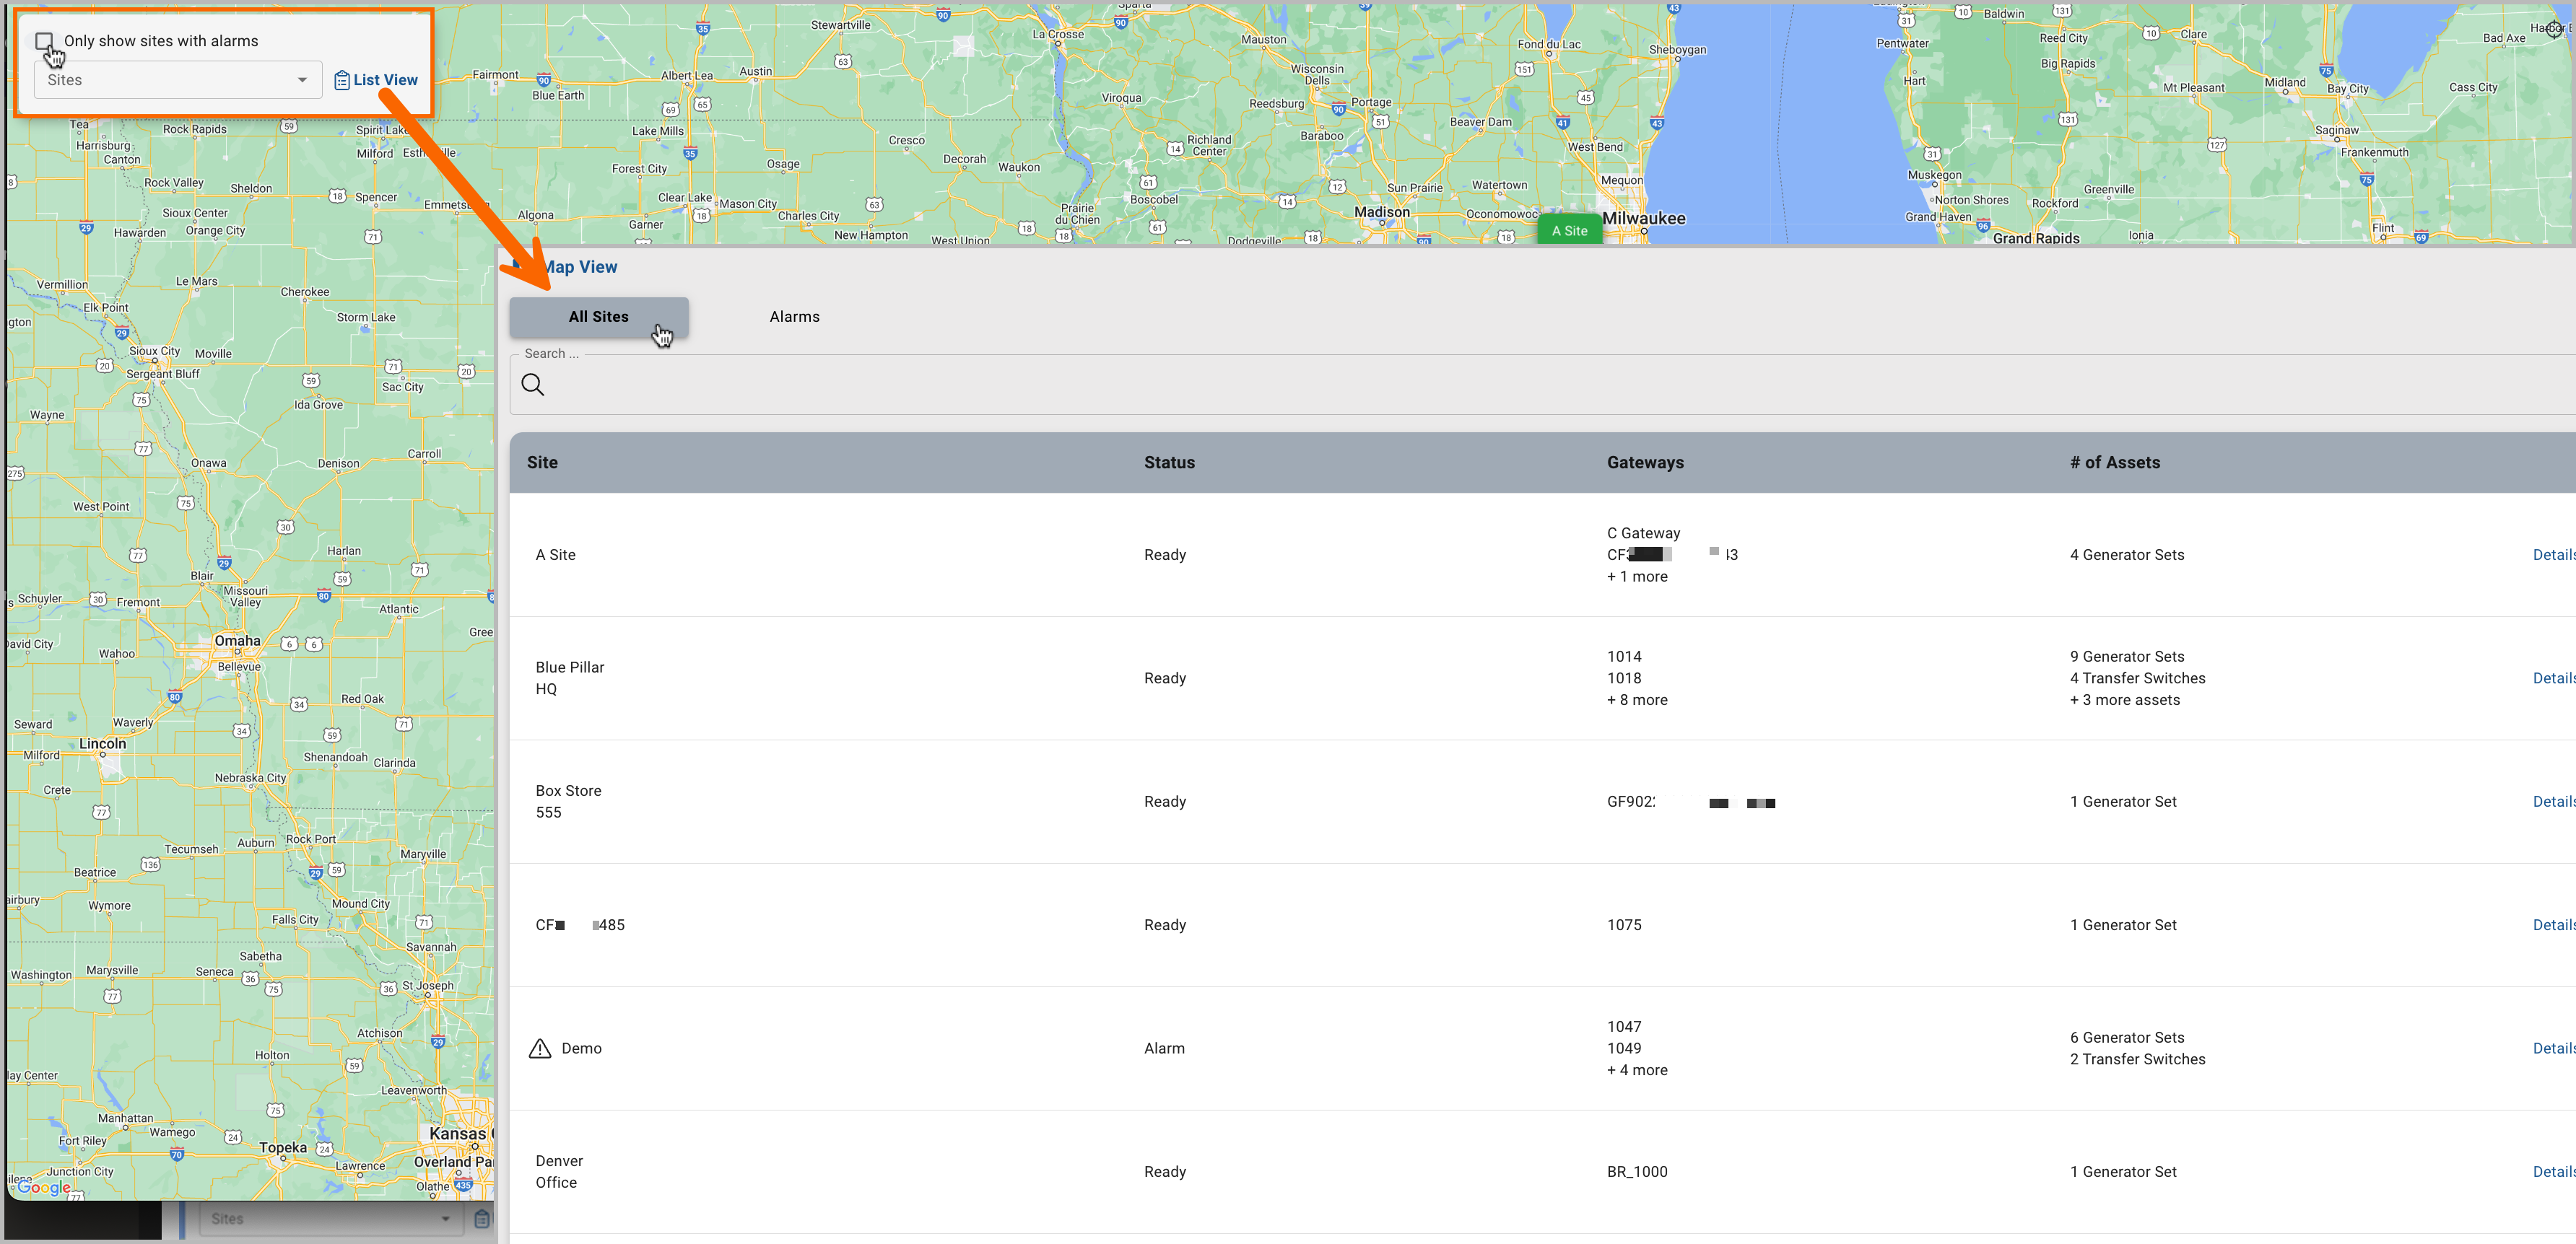Select the All Sites tab
Screen dimensions: 2576x1244
[597, 316]
